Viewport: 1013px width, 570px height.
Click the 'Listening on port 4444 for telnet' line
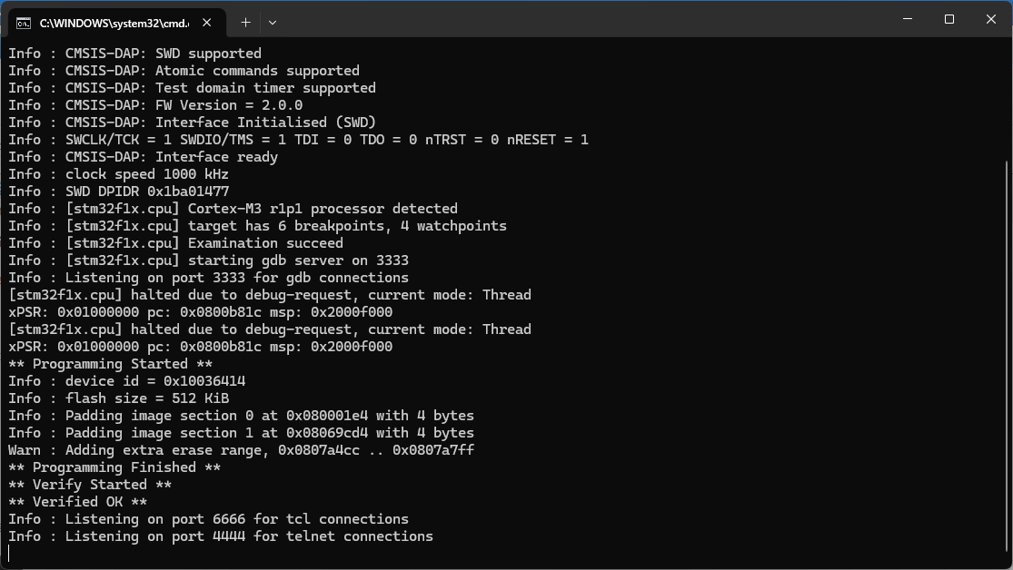(221, 536)
